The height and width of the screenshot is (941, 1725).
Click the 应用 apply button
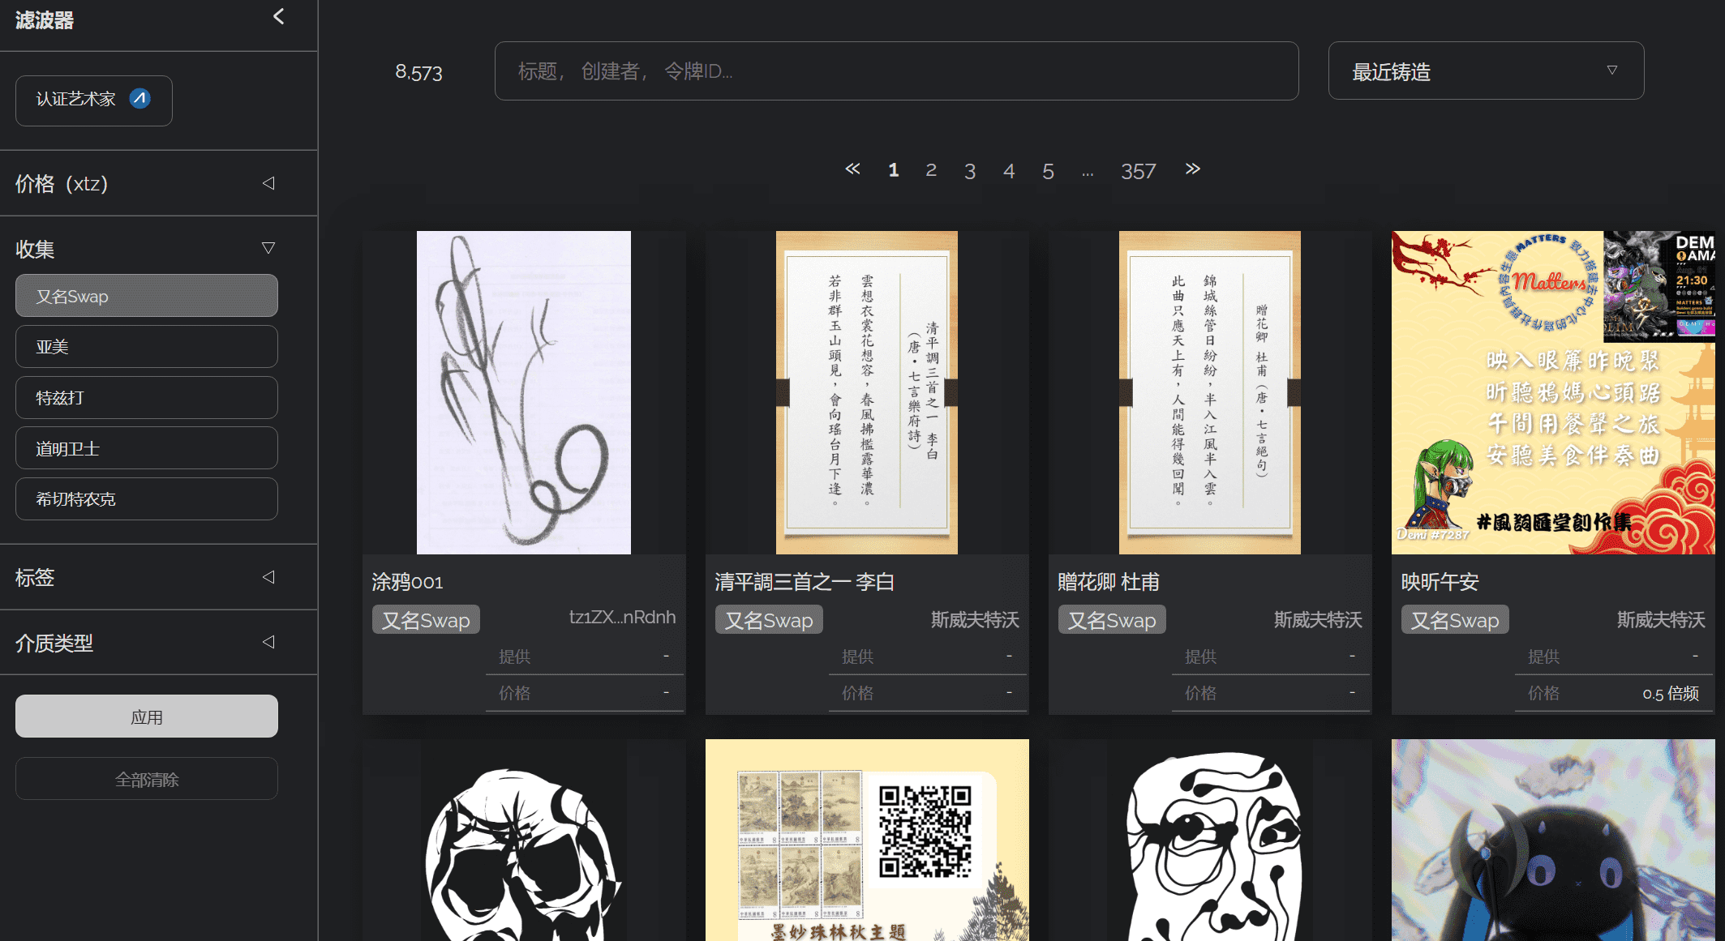point(146,716)
